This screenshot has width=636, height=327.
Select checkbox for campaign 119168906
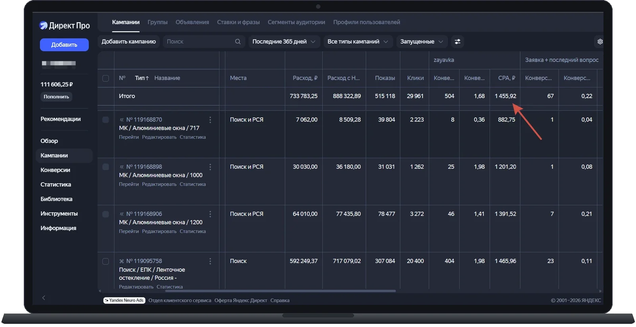coord(105,214)
